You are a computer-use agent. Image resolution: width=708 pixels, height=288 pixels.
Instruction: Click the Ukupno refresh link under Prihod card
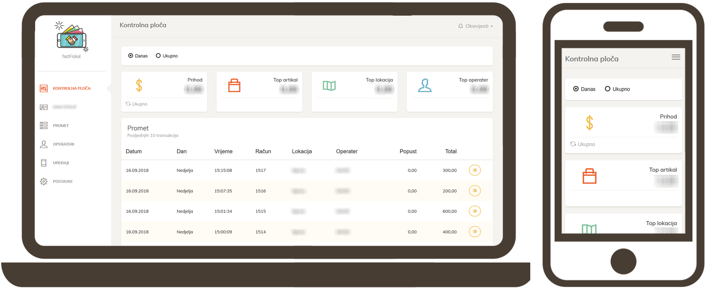tap(137, 104)
